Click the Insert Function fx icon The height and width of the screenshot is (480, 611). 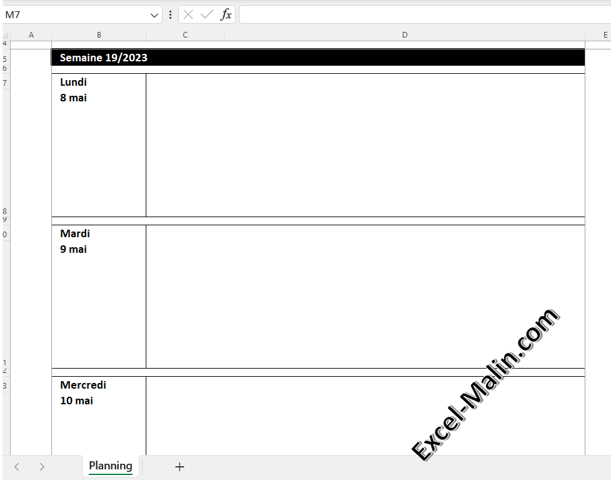(x=226, y=14)
